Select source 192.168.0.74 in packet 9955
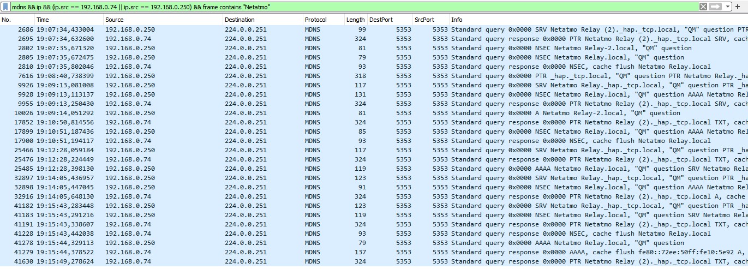The width and height of the screenshot is (748, 269). [128, 104]
